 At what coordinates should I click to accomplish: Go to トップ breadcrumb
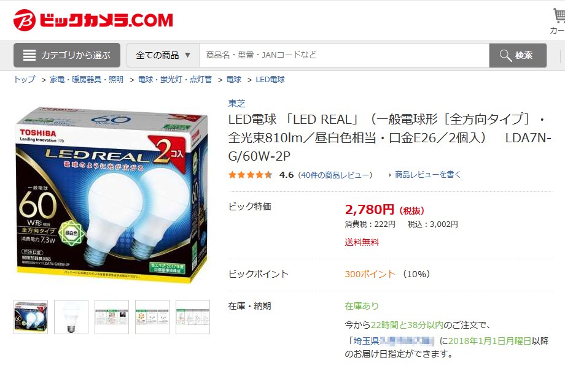pyautogui.click(x=25, y=80)
